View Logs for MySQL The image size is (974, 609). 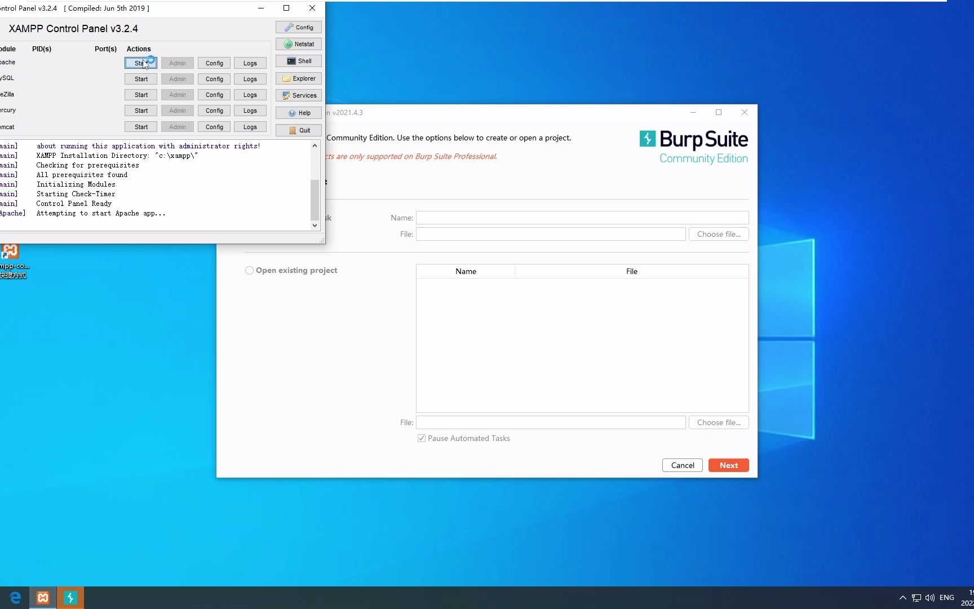pyautogui.click(x=250, y=79)
